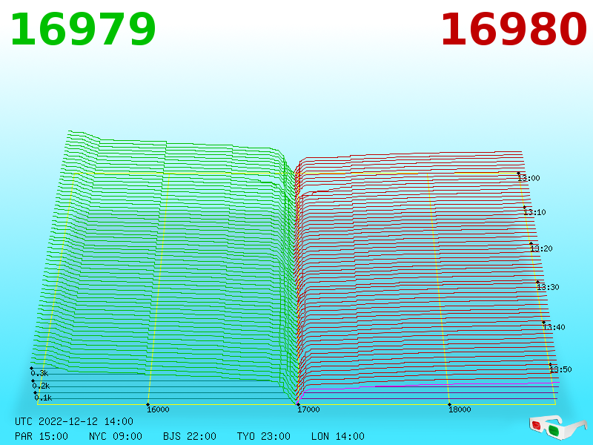Click the 0.2k volume axis label
Image resolution: width=593 pixels, height=445 pixels.
tap(41, 386)
